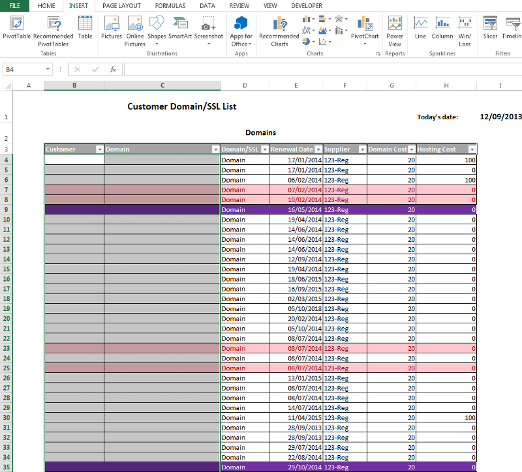This screenshot has width=522, height=472.
Task: Switch to the DATA tab
Action: coord(207,6)
